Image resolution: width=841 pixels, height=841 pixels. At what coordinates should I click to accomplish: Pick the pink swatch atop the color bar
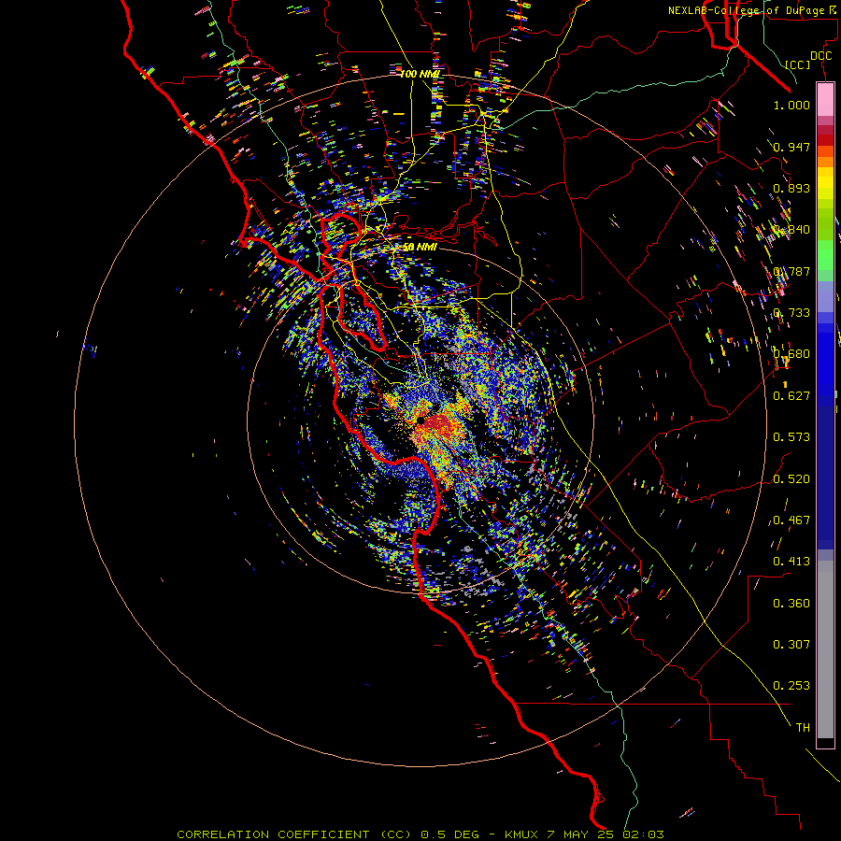click(825, 100)
